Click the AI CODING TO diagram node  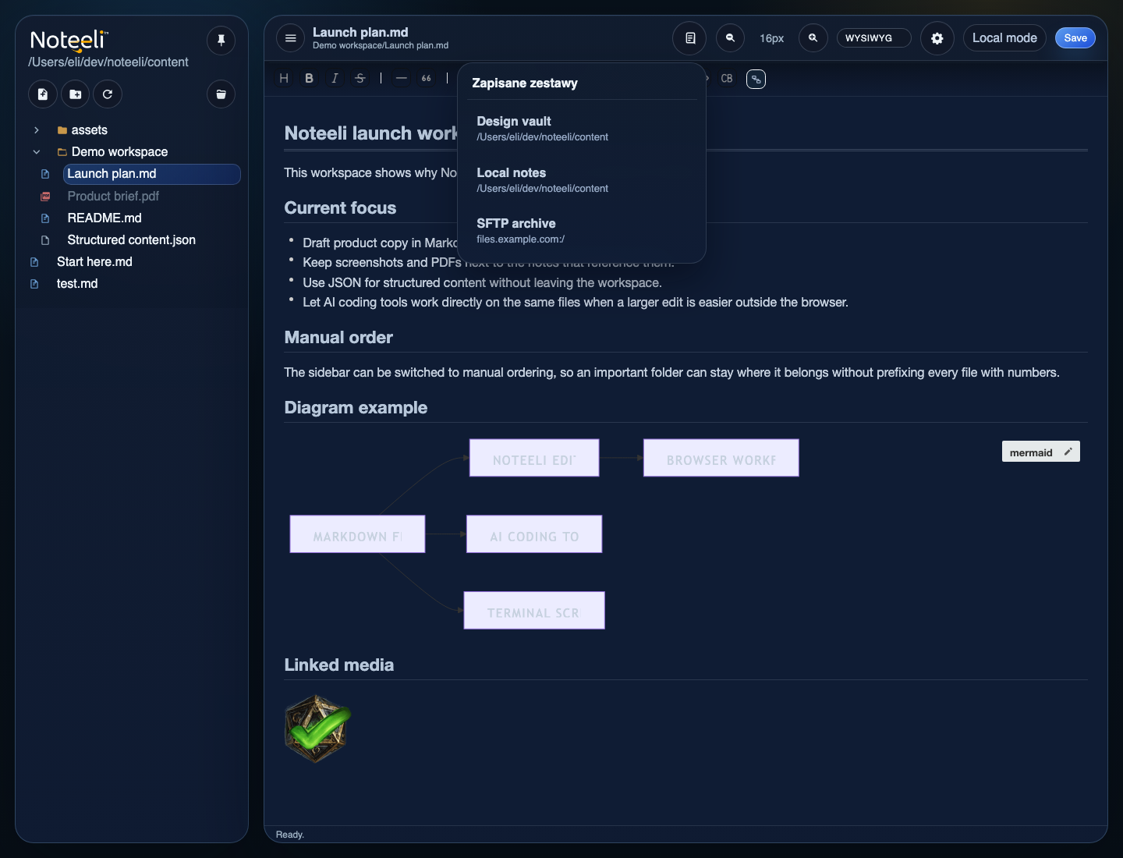[x=534, y=534]
